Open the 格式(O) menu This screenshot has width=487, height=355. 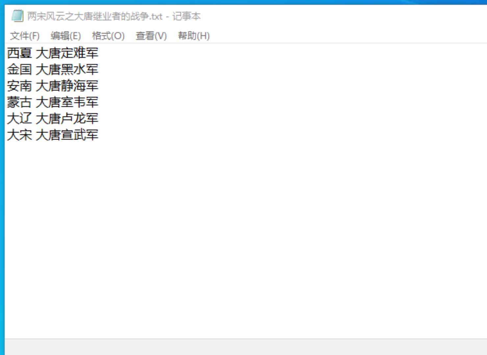[108, 35]
